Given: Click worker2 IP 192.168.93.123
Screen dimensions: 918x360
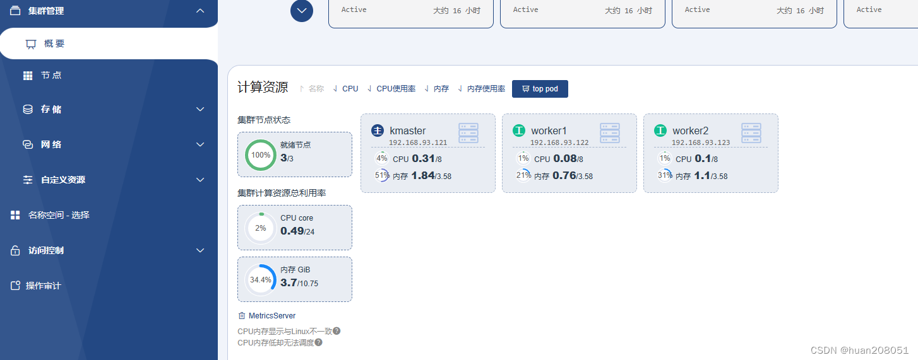Looking at the screenshot, I should tap(701, 142).
